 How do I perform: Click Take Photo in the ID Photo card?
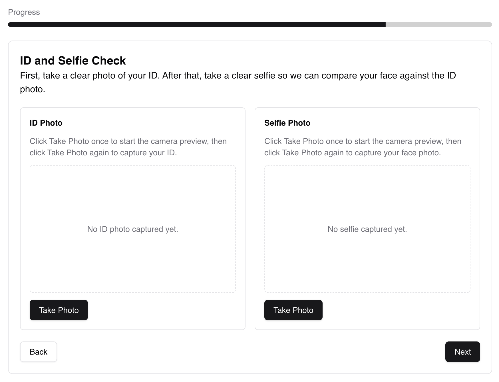tap(59, 310)
